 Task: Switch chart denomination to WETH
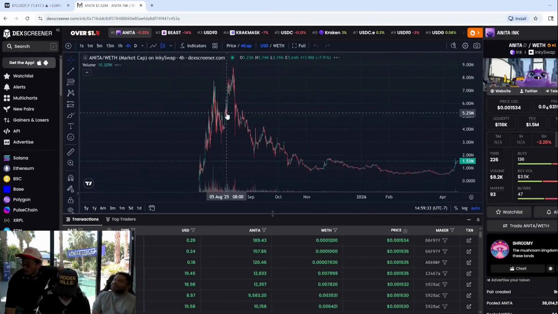pos(279,46)
